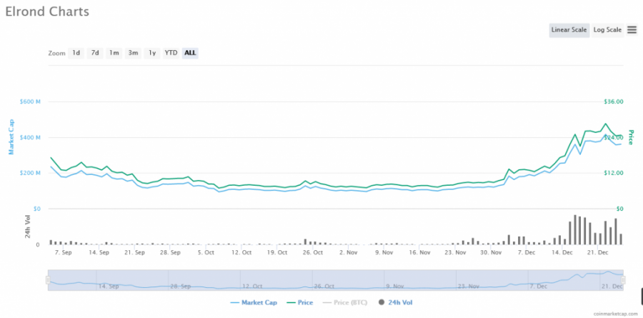Click the 16. Nov date label
Screen dimensions: 643x318
click(420, 253)
